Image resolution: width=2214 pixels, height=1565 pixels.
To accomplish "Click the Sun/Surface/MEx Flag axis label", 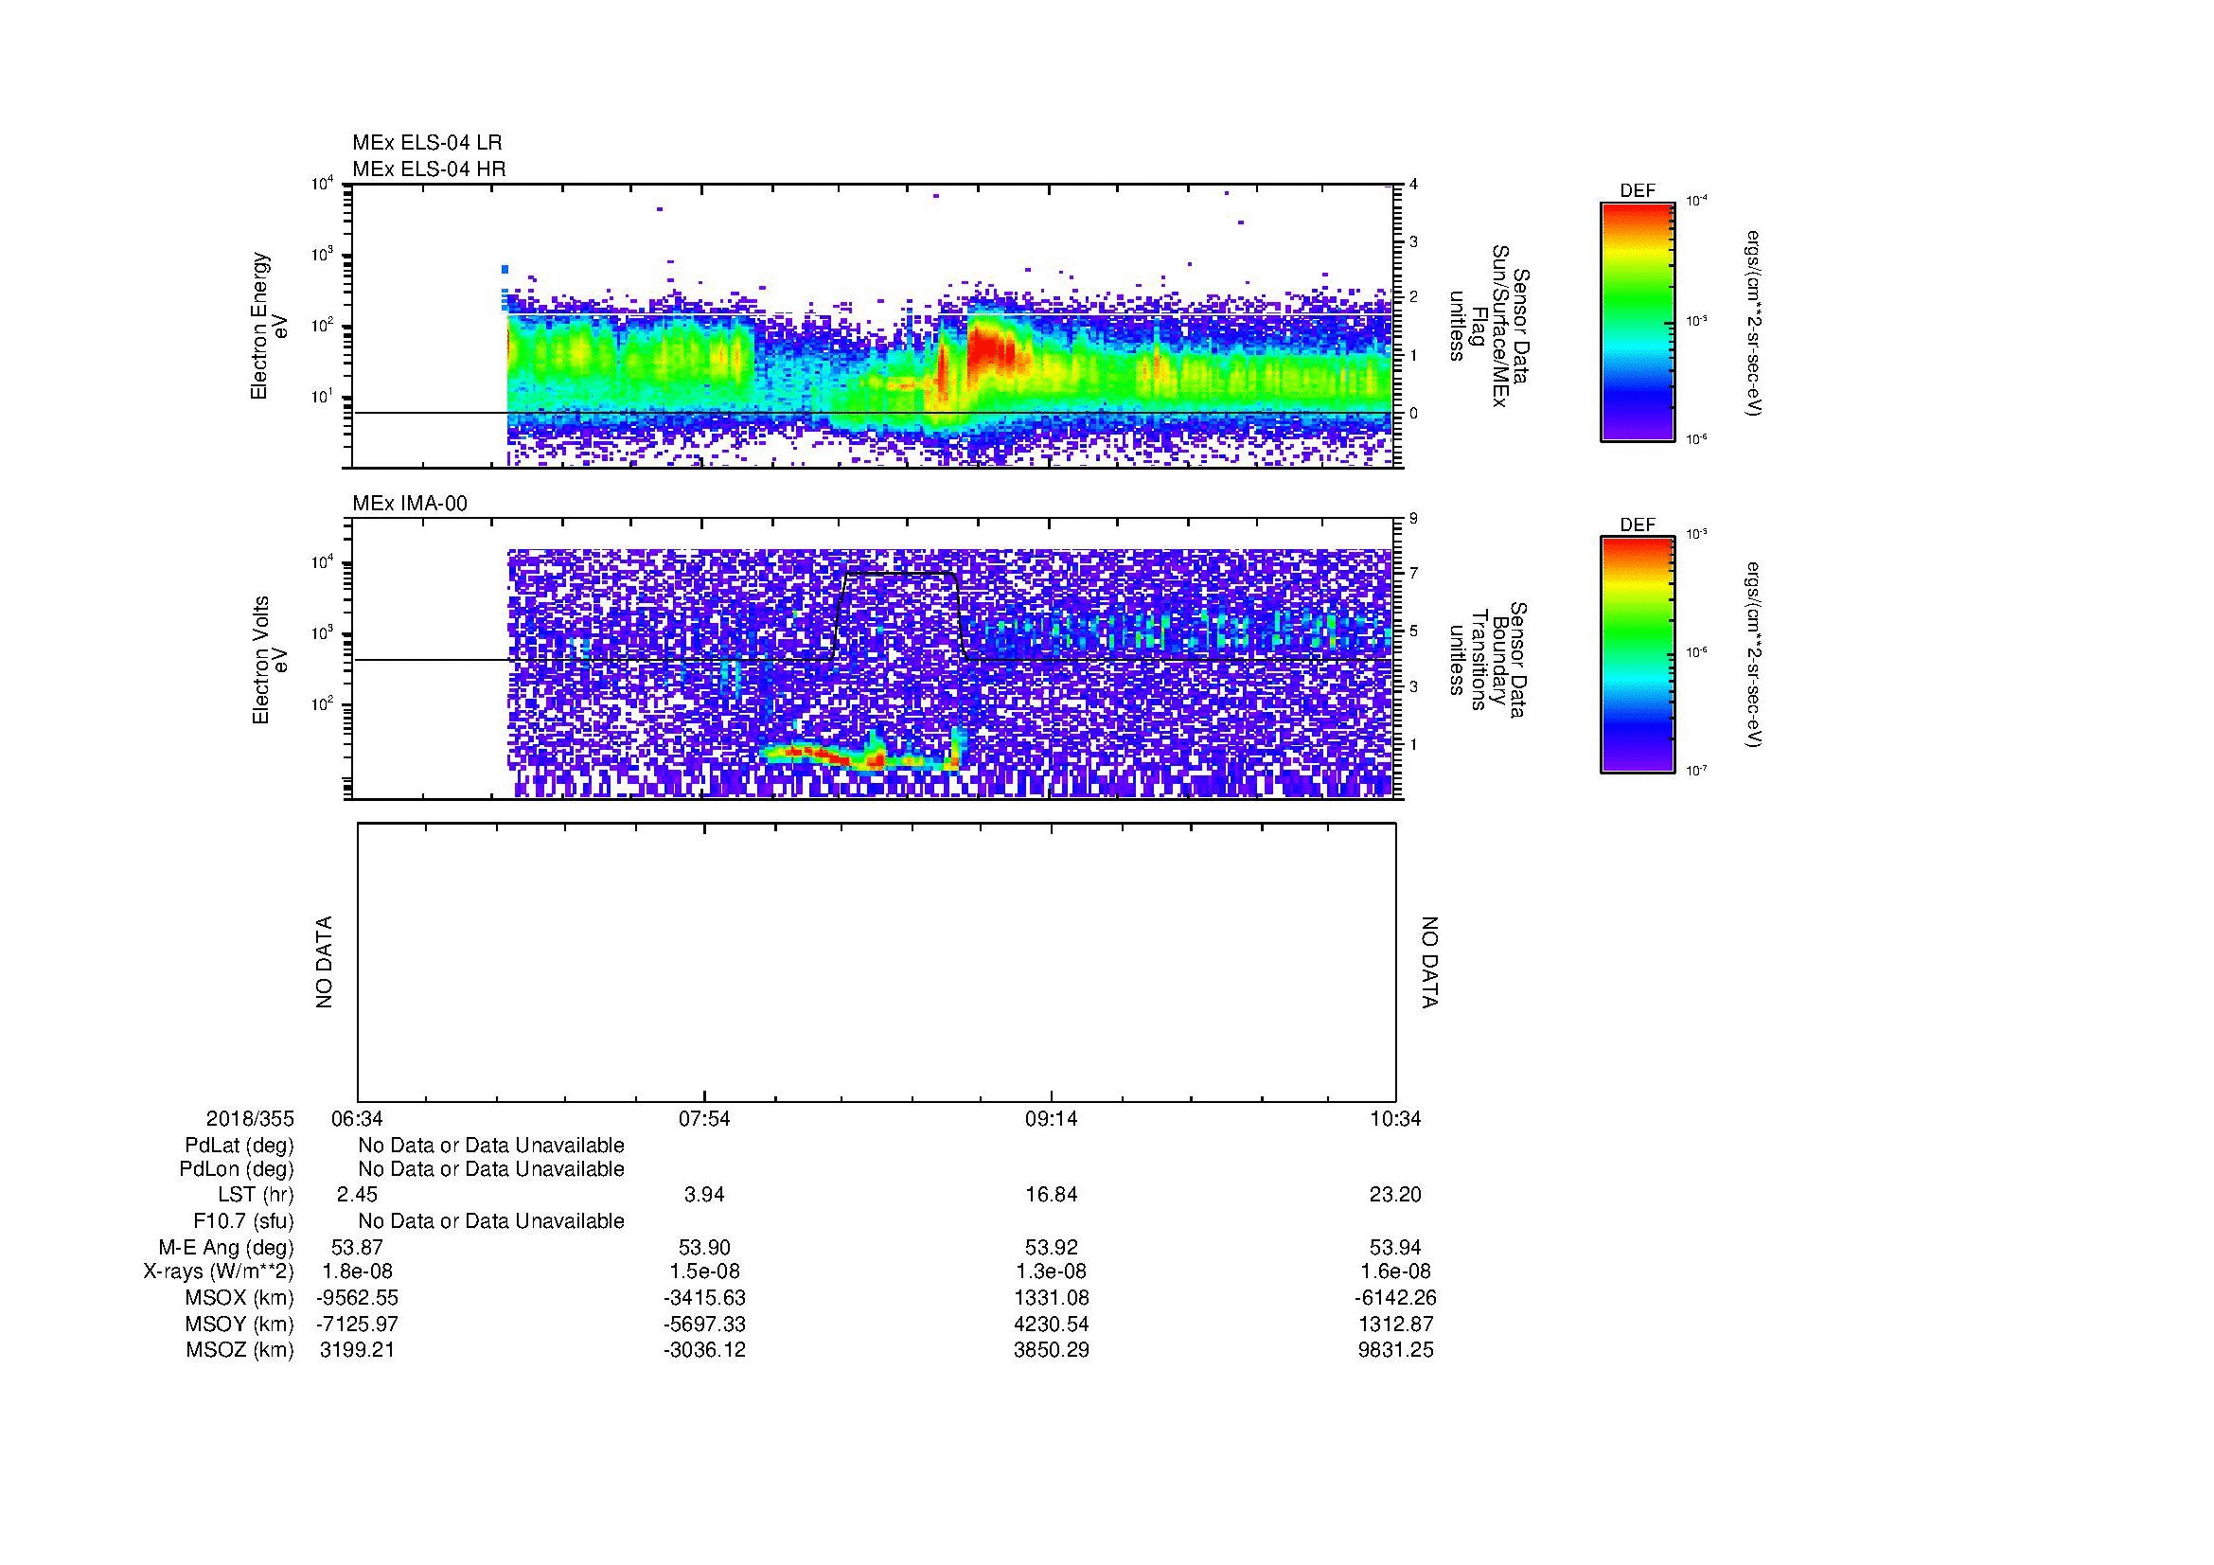I will tap(1488, 326).
